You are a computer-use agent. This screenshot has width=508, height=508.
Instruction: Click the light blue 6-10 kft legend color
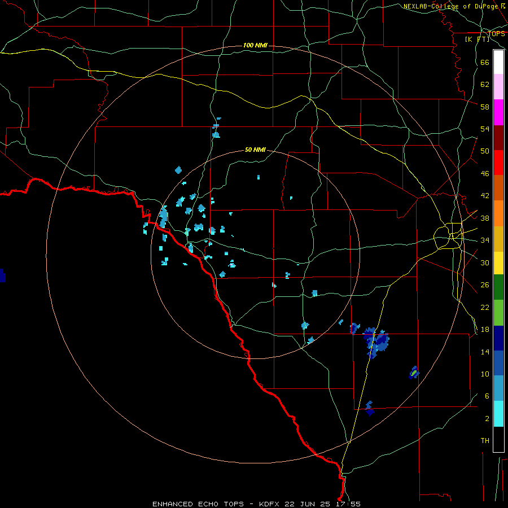(x=498, y=388)
